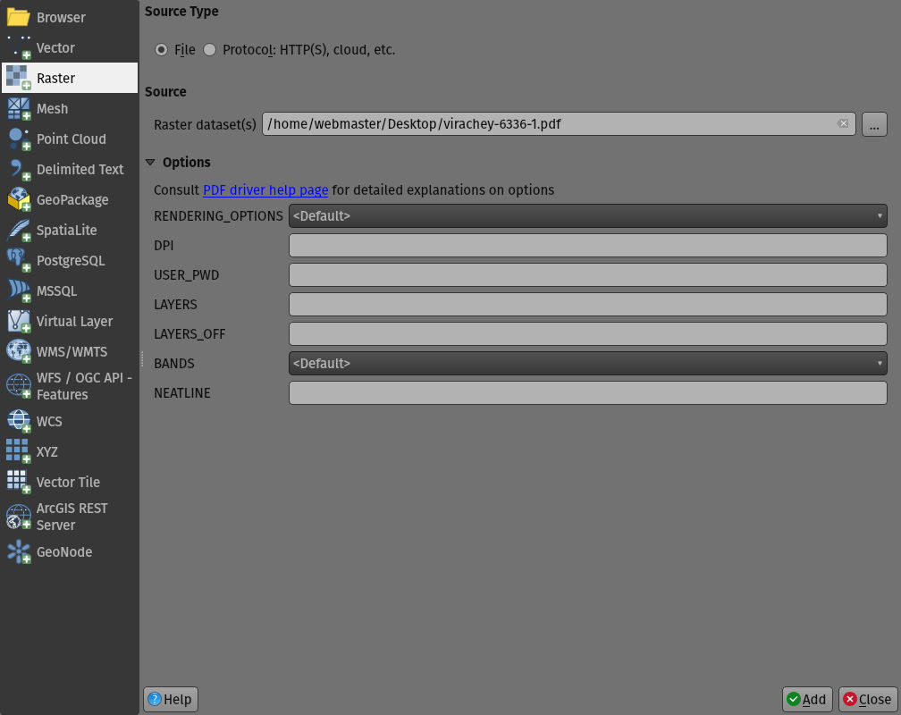Viewport: 901px width, 715px height.
Task: Open the PostgreSQL elephant icon
Action: [x=19, y=261]
